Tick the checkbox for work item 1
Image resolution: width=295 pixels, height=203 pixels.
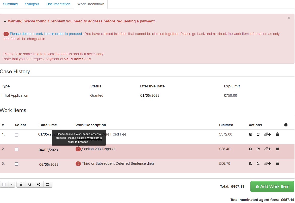point(17,135)
